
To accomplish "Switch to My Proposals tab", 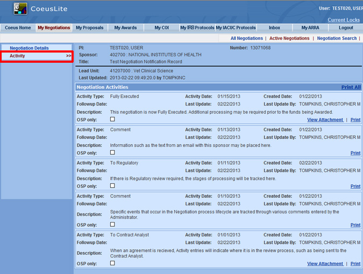I will tap(90, 28).
